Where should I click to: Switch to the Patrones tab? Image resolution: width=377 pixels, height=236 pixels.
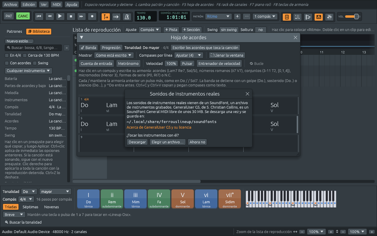coord(14,32)
